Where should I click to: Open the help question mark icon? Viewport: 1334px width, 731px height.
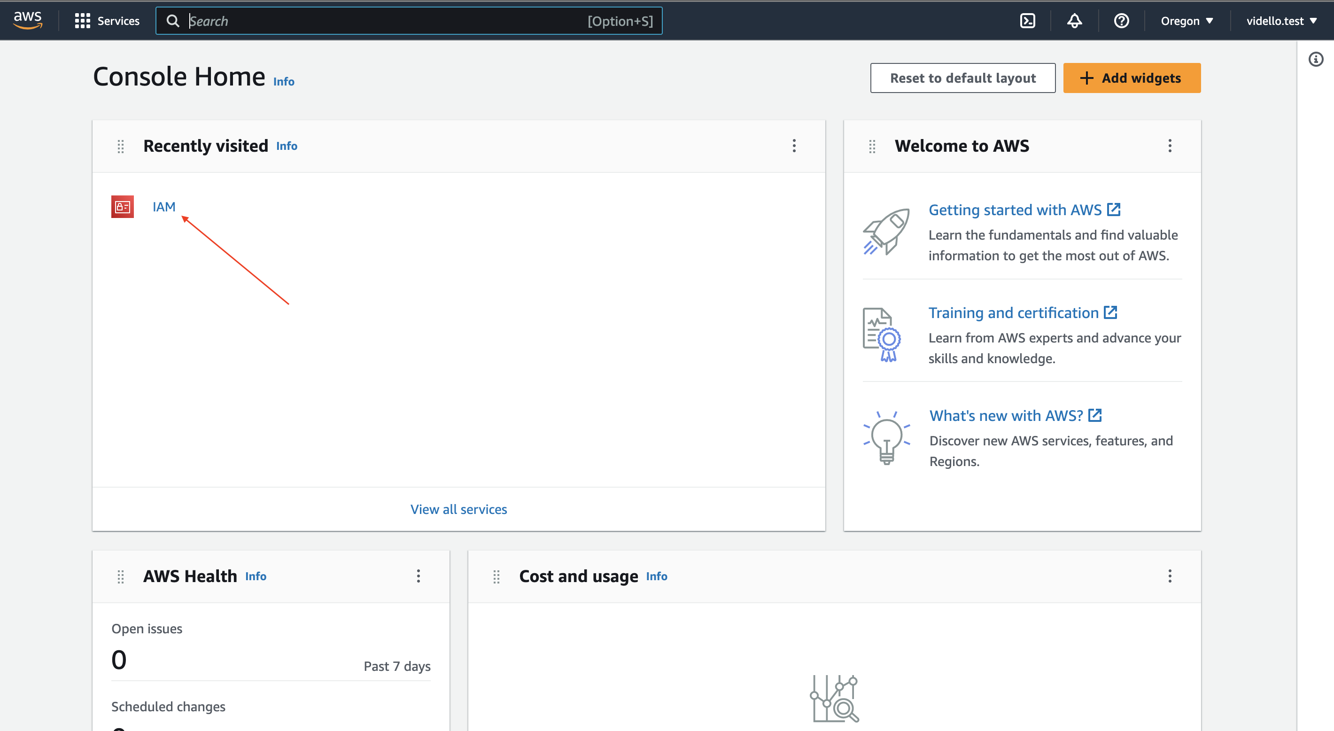[1122, 21]
